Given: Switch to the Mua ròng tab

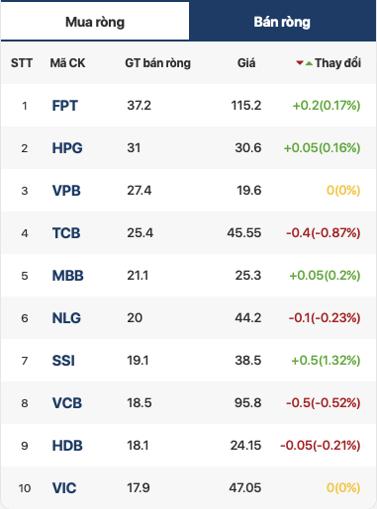Looking at the screenshot, I should pos(95,22).
